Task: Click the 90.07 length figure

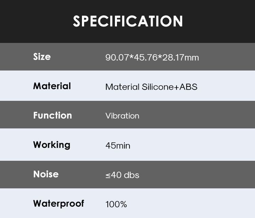Action: pyautogui.click(x=116, y=57)
